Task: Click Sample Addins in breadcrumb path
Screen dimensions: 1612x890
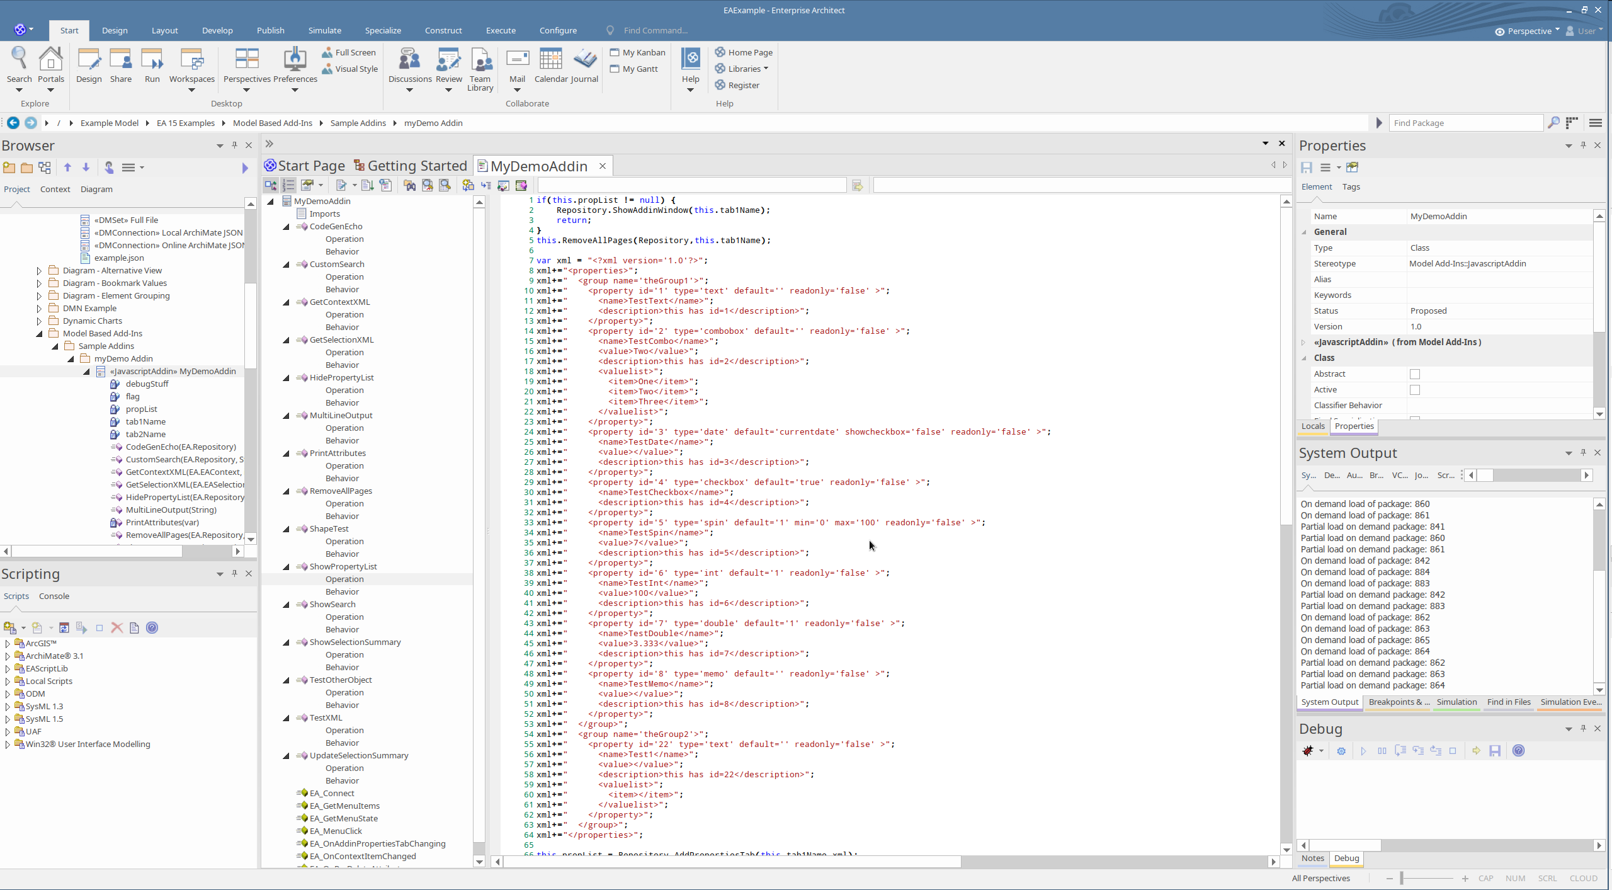Action: coord(358,123)
